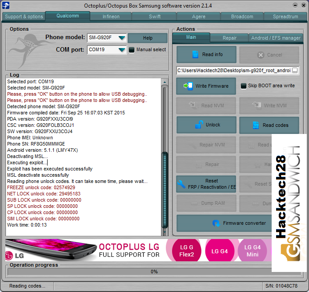Click the log scrollbar thumb
Viewport: 309px width, 292px height.
coord(165,190)
